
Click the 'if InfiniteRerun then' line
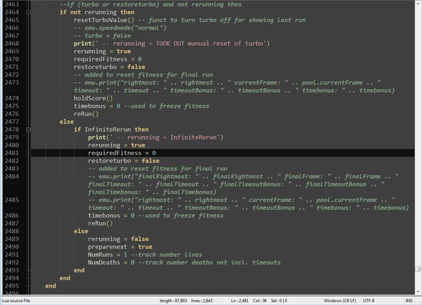pyautogui.click(x=111, y=129)
